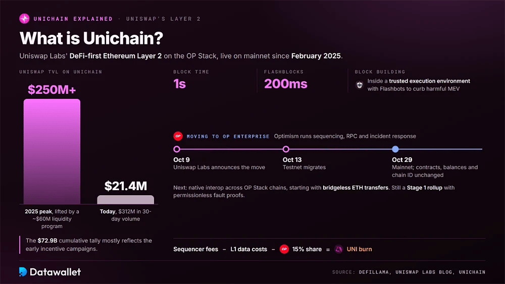Click 'February 2025' in the subtitle
The image size is (505, 284).
point(316,56)
